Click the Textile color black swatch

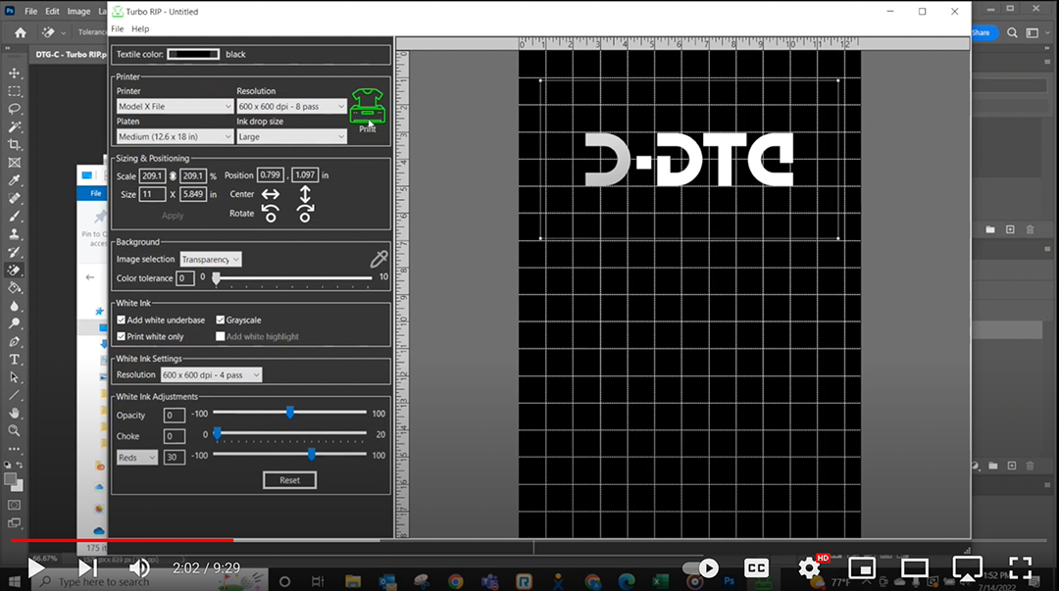pyautogui.click(x=192, y=54)
